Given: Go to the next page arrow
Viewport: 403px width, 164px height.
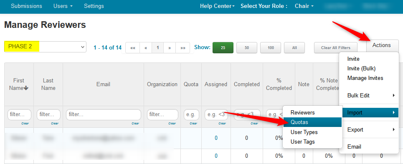Looking at the screenshot, I should click(x=170, y=48).
